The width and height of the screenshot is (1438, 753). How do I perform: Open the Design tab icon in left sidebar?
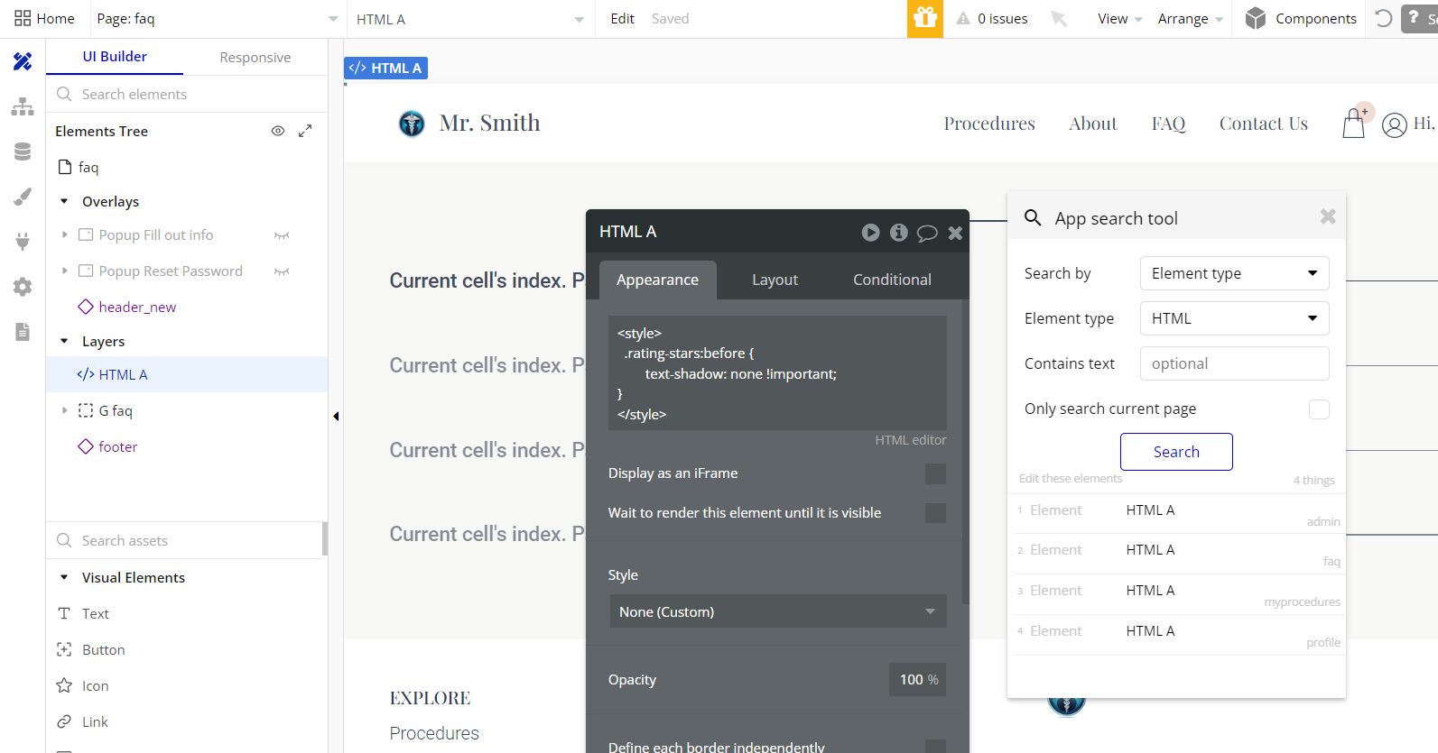pyautogui.click(x=23, y=61)
